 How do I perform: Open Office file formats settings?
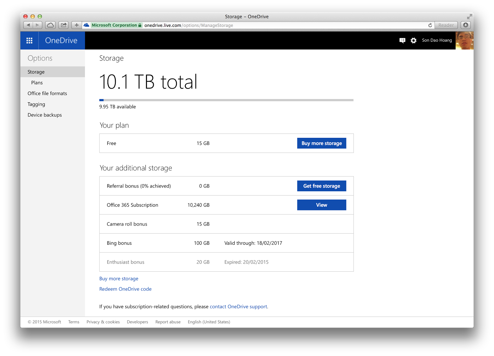[47, 93]
